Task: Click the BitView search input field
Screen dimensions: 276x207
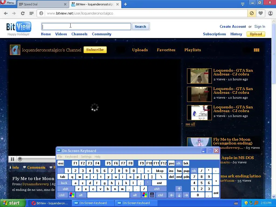Action: pyautogui.click(x=86, y=27)
